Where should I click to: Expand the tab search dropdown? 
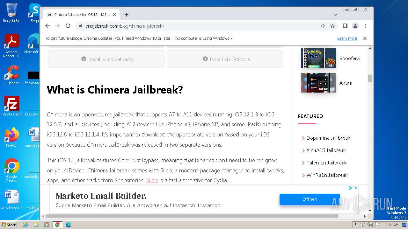[335, 15]
